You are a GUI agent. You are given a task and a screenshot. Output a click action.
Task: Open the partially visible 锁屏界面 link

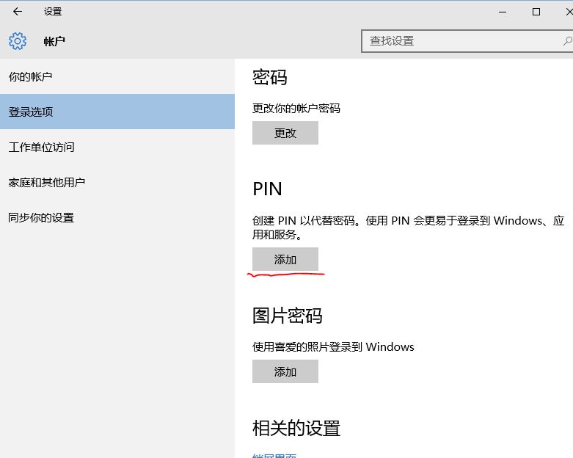click(x=274, y=455)
